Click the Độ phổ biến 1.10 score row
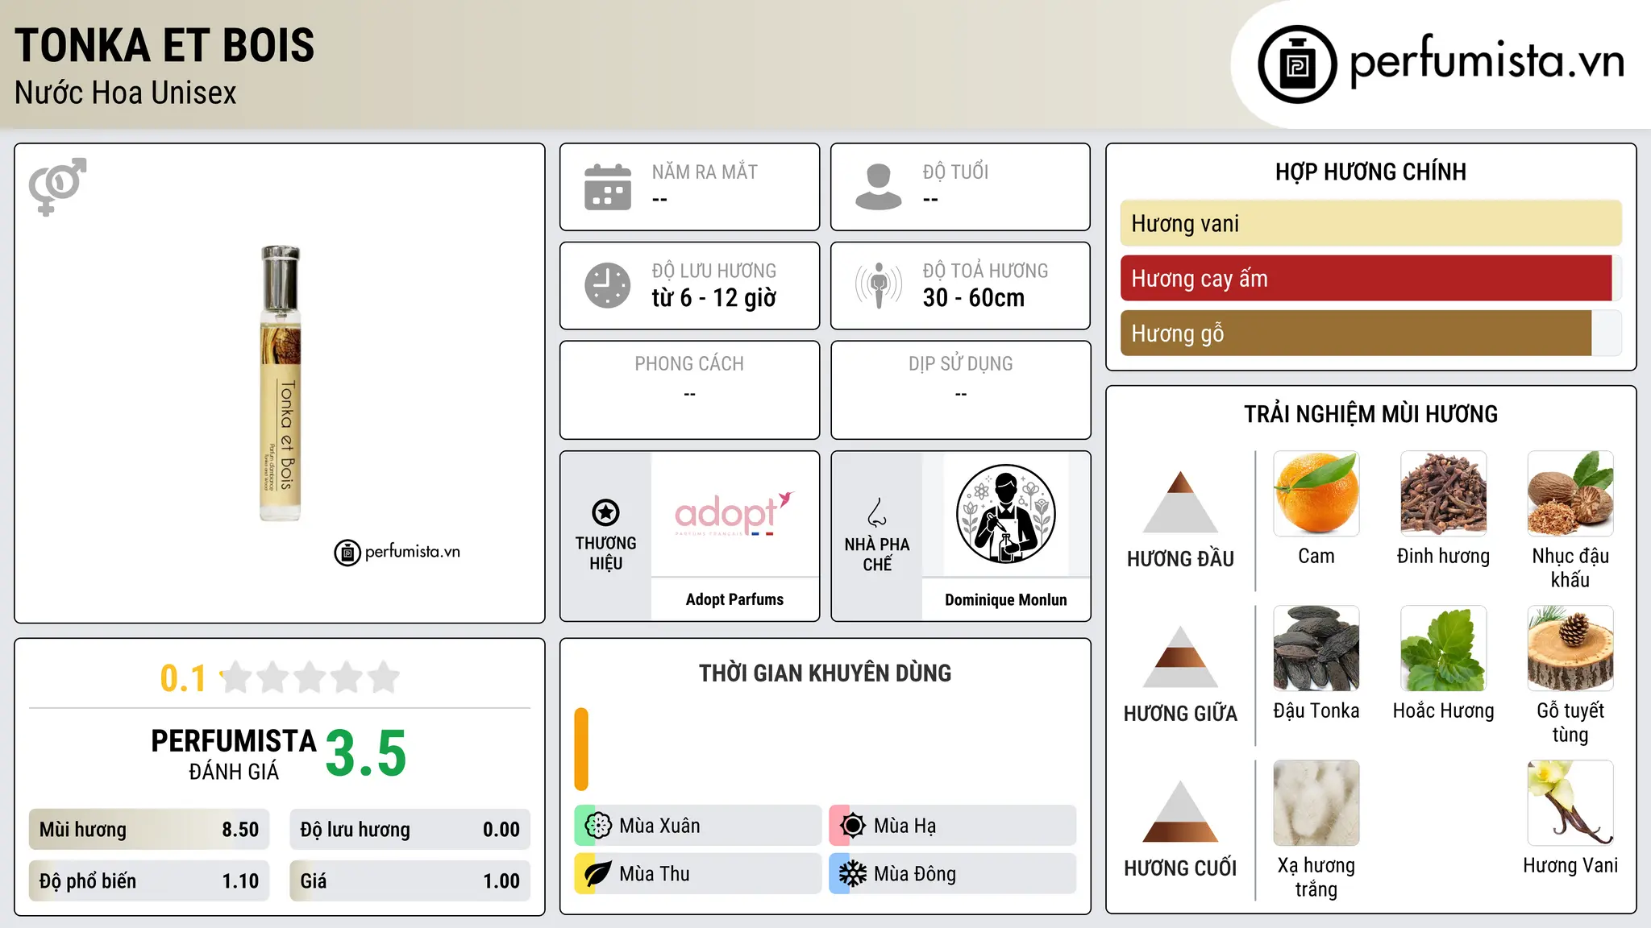 point(149,881)
